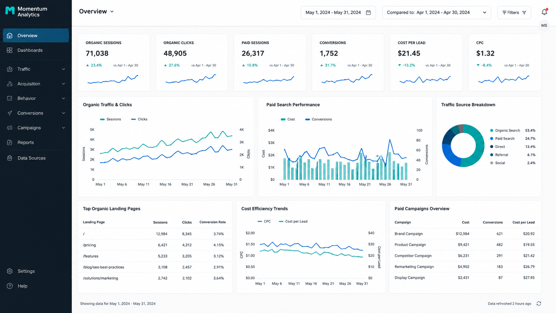This screenshot has height=313, width=556.
Task: Open Settings via gear icon
Action: (10, 271)
